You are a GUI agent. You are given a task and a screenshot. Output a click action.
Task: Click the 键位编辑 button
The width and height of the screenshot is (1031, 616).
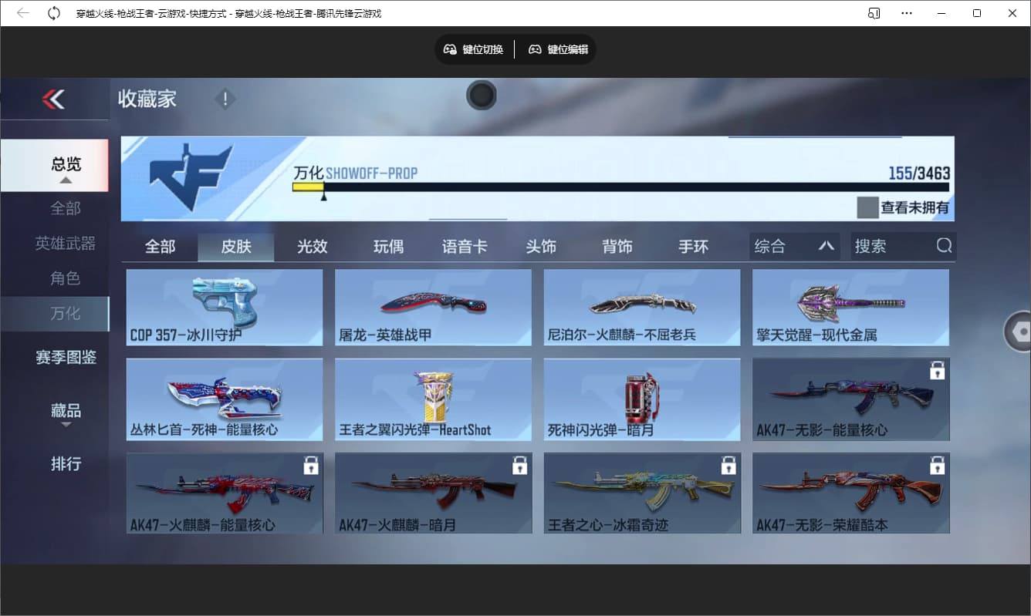(x=558, y=49)
